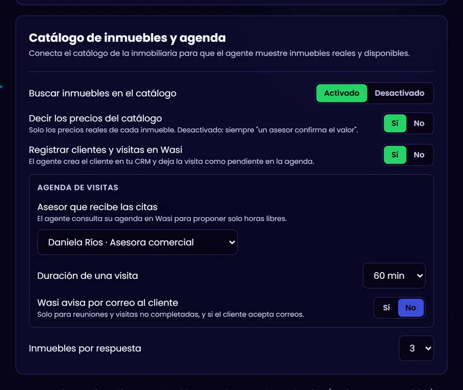Click the 'Solo los precios reales de cada inmueble' note
Viewport: 463px width, 390px height.
193,130
